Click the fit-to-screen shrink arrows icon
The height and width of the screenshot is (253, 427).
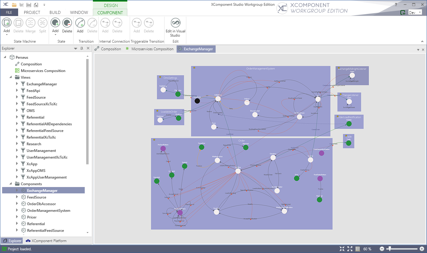[x=342, y=249]
